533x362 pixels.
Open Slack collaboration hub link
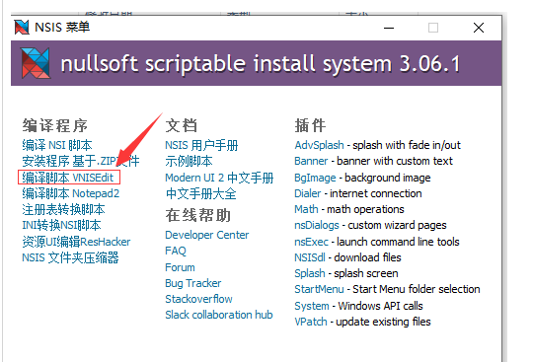click(x=219, y=315)
